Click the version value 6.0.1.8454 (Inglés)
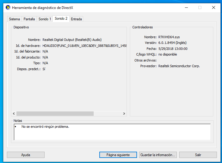 point(172,43)
